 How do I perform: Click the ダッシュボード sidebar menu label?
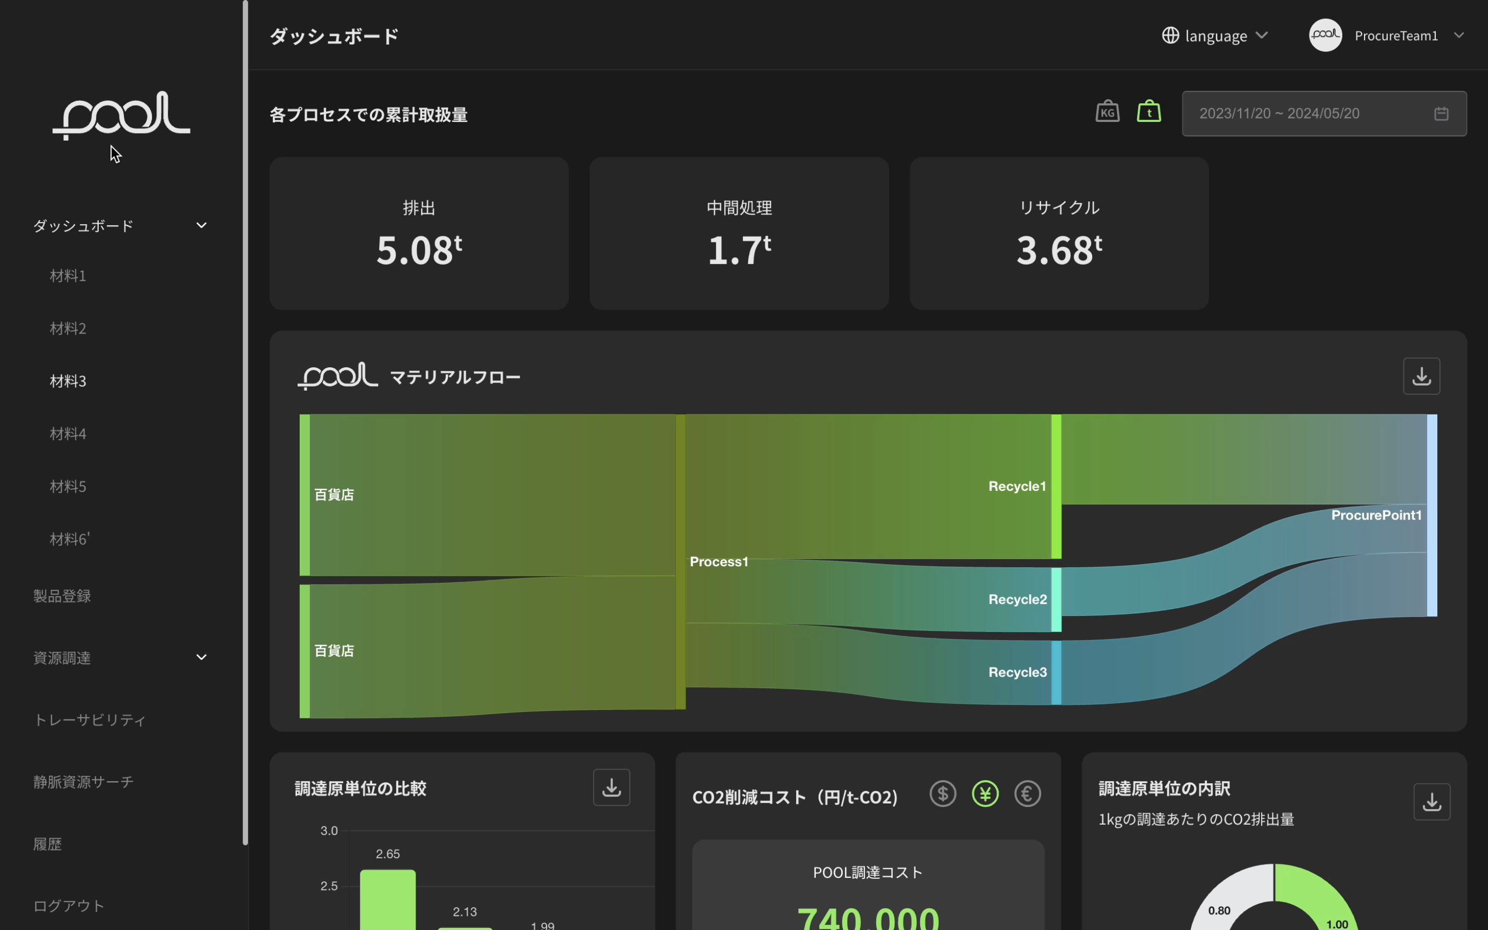pos(83,226)
